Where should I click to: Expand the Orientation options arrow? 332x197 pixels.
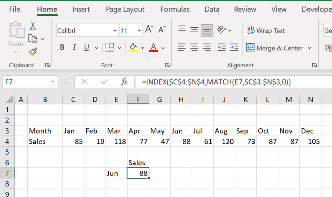point(230,30)
